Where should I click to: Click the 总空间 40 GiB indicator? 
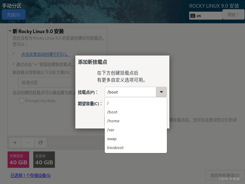[x=44, y=159]
